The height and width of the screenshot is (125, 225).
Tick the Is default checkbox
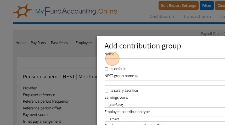coord(106,69)
